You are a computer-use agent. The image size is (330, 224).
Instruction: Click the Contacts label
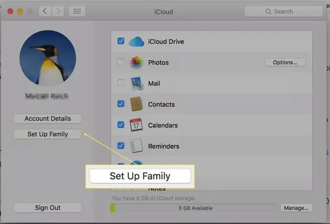[x=161, y=105]
